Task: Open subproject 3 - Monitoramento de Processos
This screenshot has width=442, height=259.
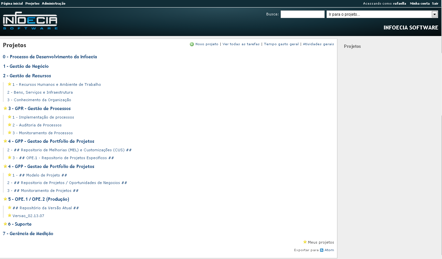Action: (x=43, y=133)
